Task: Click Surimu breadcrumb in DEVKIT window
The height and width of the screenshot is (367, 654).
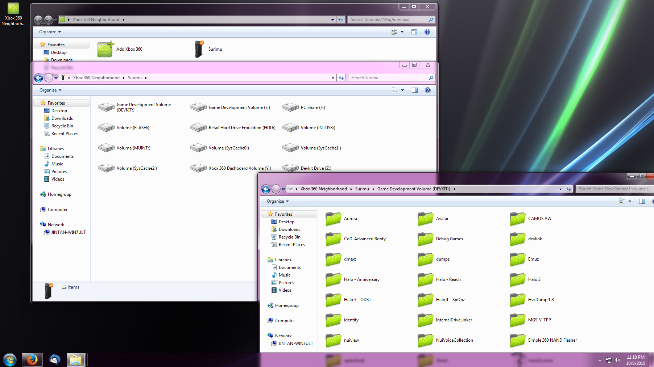Action: click(362, 189)
